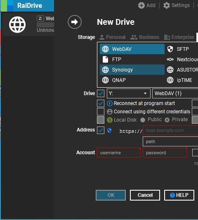Click the ipTIME globe icon
Screen dimensions: 198x220
click(170, 80)
